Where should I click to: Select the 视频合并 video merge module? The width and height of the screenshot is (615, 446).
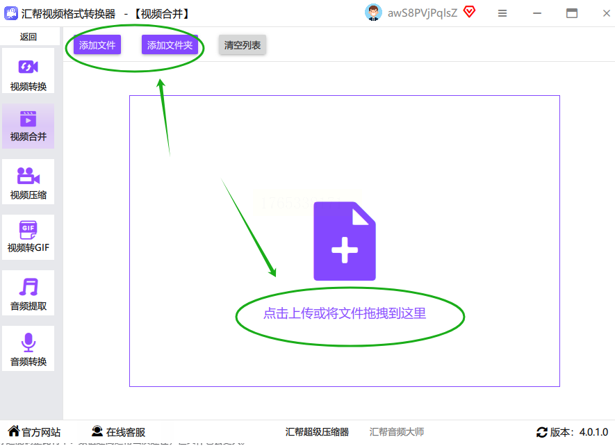28,126
